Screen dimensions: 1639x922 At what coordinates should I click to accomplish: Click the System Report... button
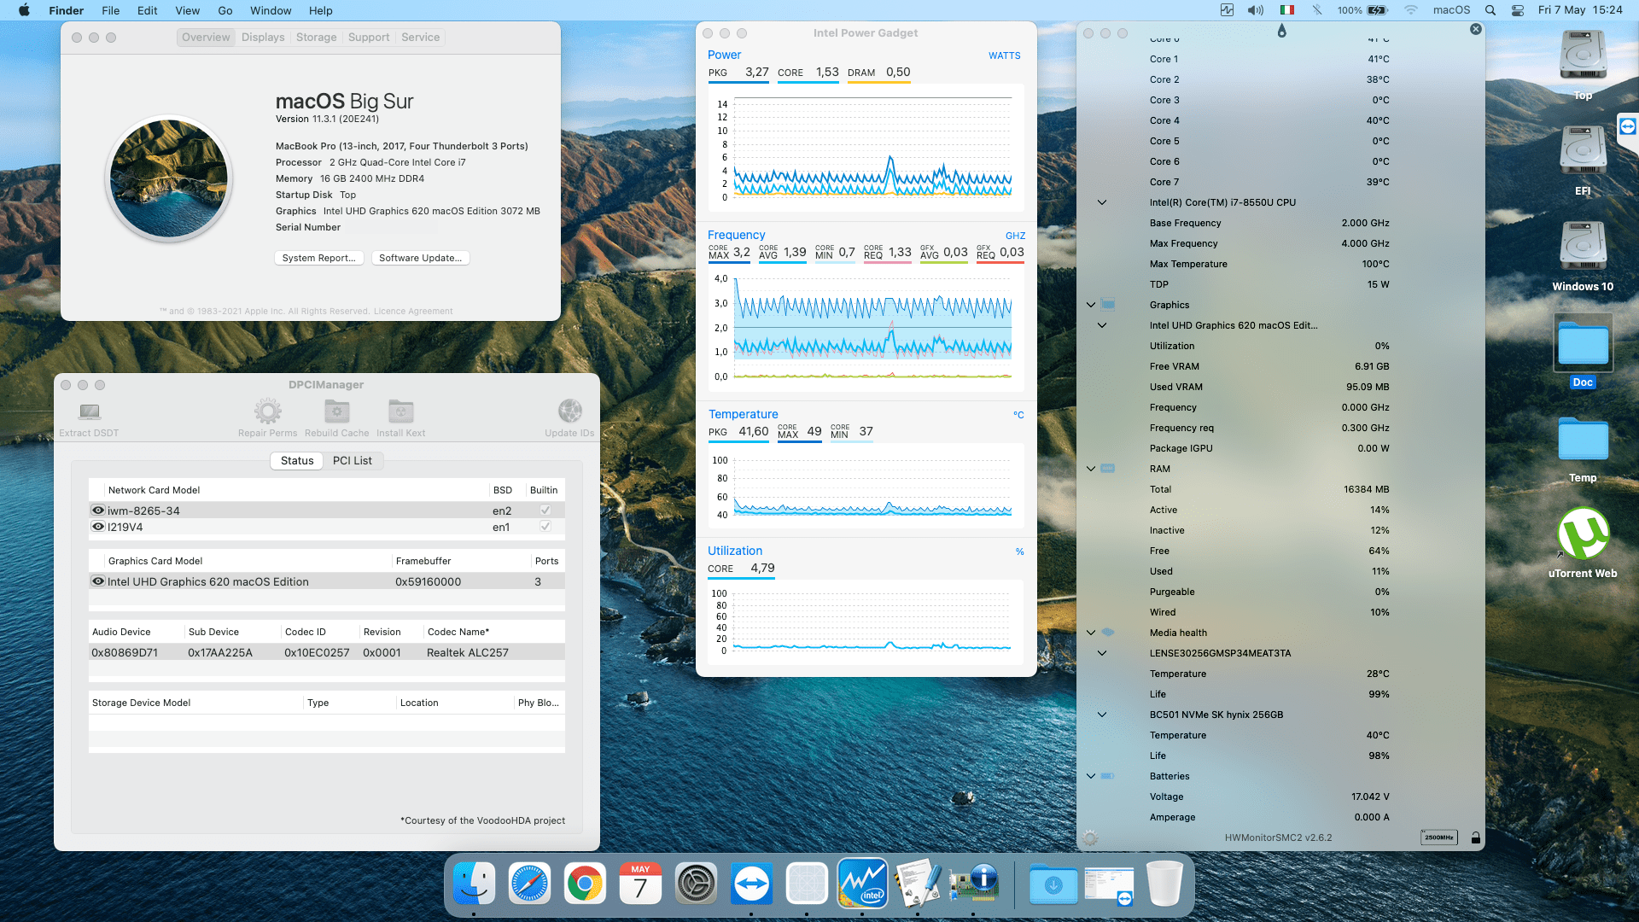click(x=319, y=258)
